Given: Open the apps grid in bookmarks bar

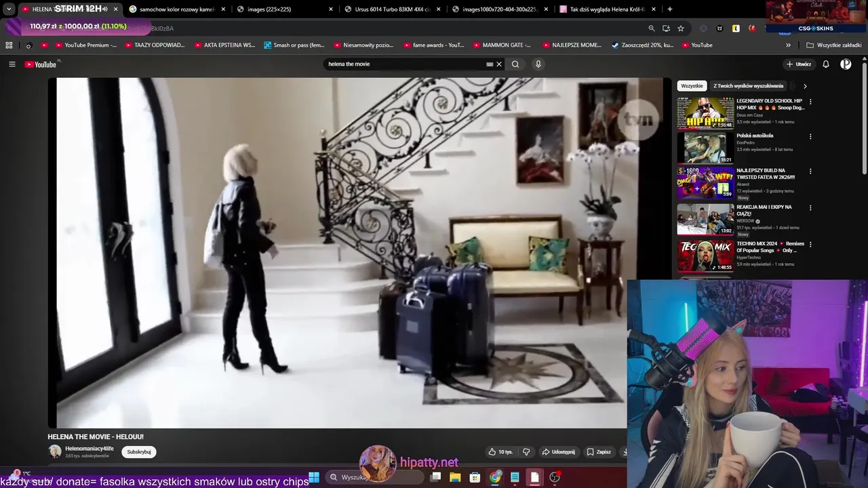Looking at the screenshot, I should [9, 45].
